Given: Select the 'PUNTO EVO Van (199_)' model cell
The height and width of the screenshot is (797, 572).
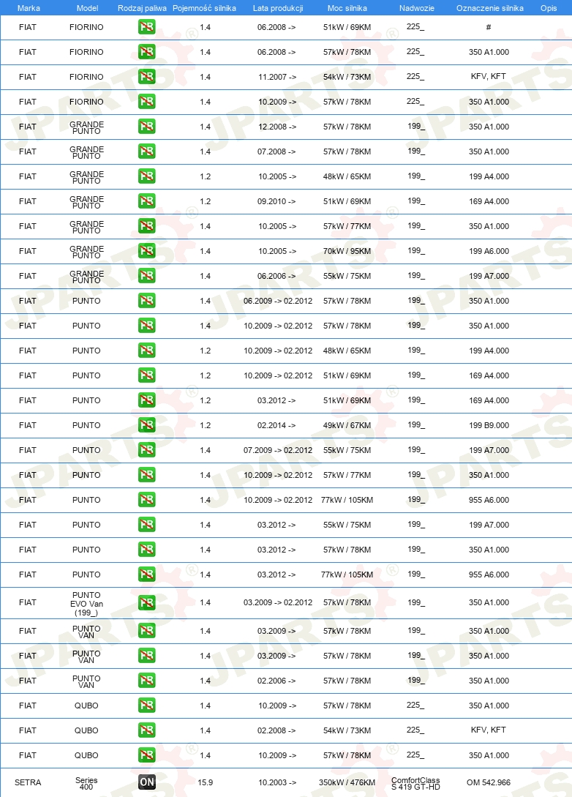Looking at the screenshot, I should pyautogui.click(x=86, y=603).
